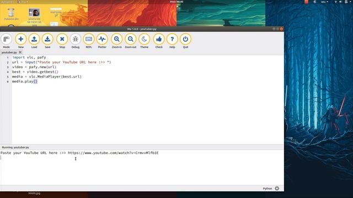Image resolution: width=353 pixels, height=198 pixels.
Task: Click the 'Running: youtuber.py' label
Action: click(x=15, y=147)
